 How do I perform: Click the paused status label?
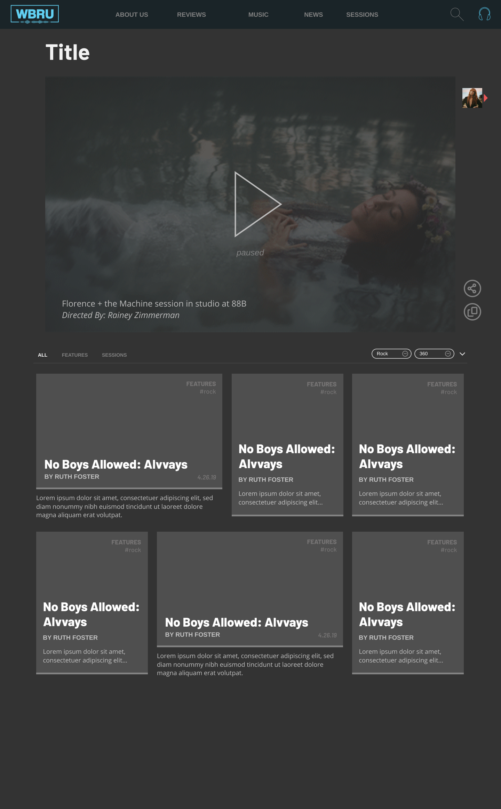250,253
